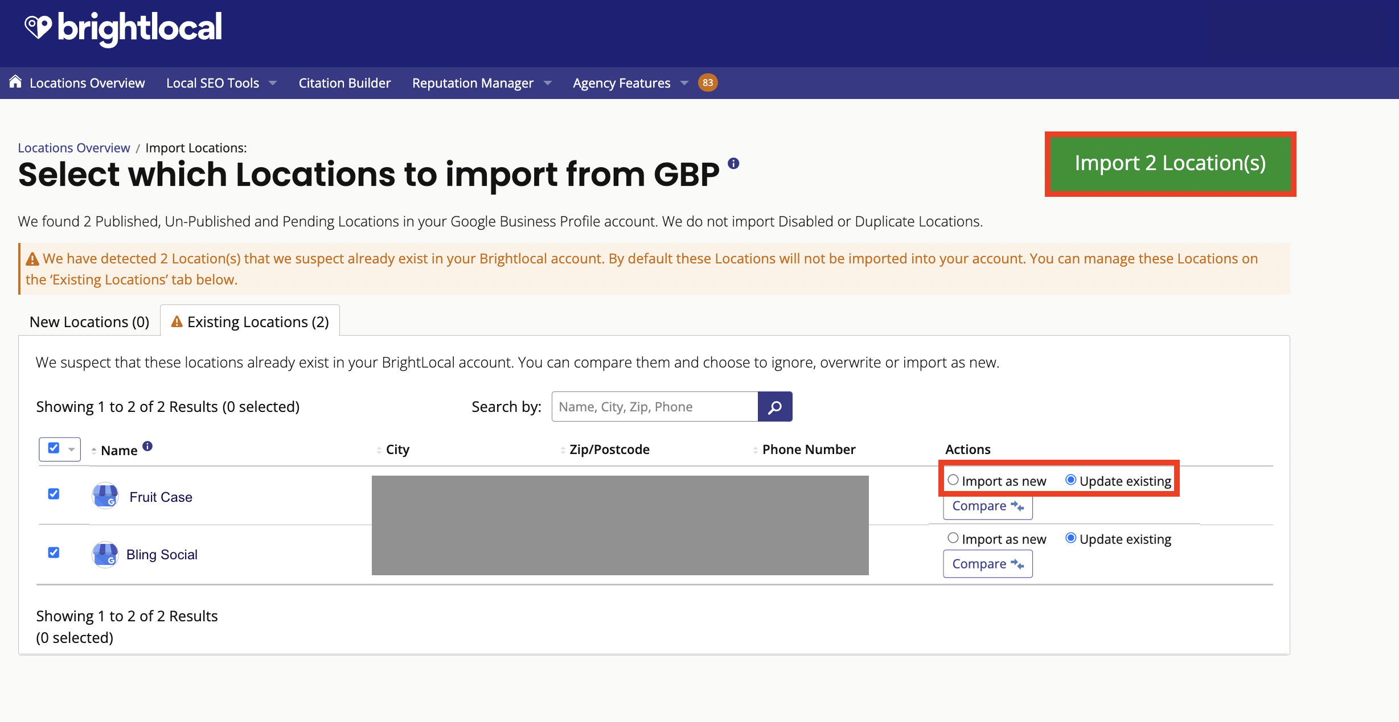Toggle the select-all checkbox in header
The width and height of the screenshot is (1399, 722).
pyautogui.click(x=54, y=448)
